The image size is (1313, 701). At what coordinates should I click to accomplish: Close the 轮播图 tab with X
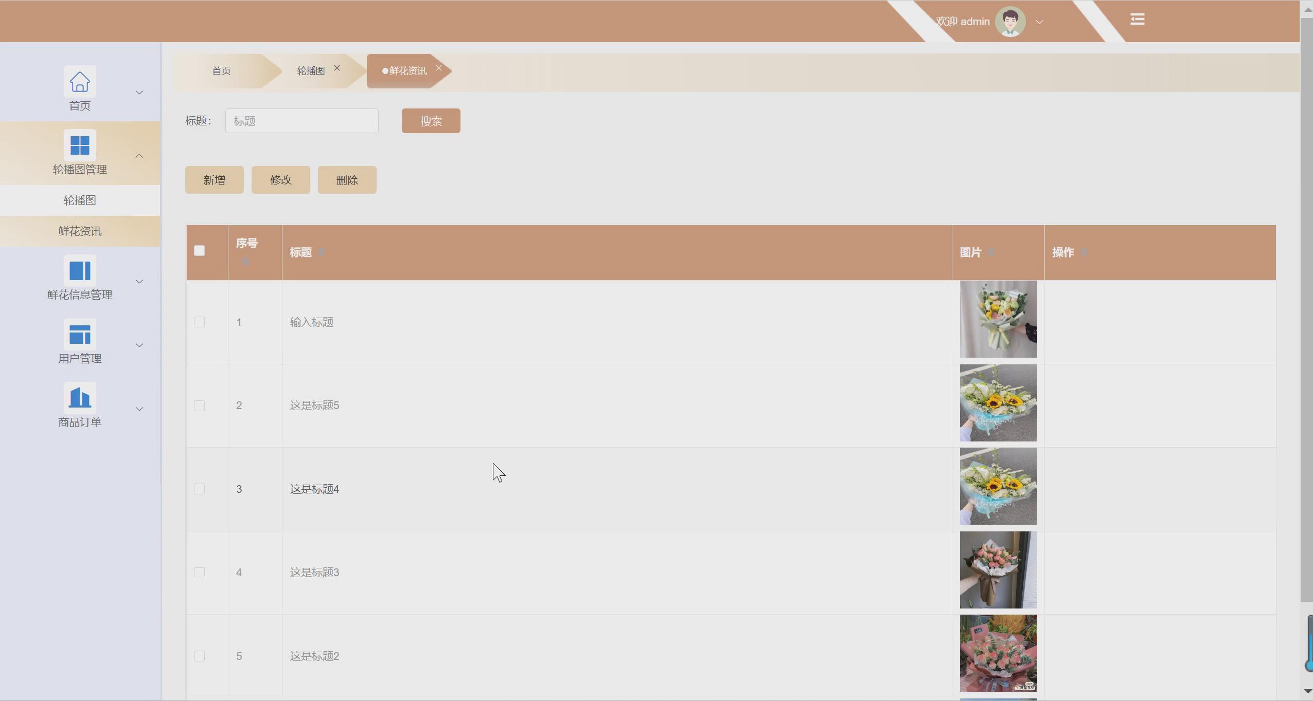(x=337, y=68)
